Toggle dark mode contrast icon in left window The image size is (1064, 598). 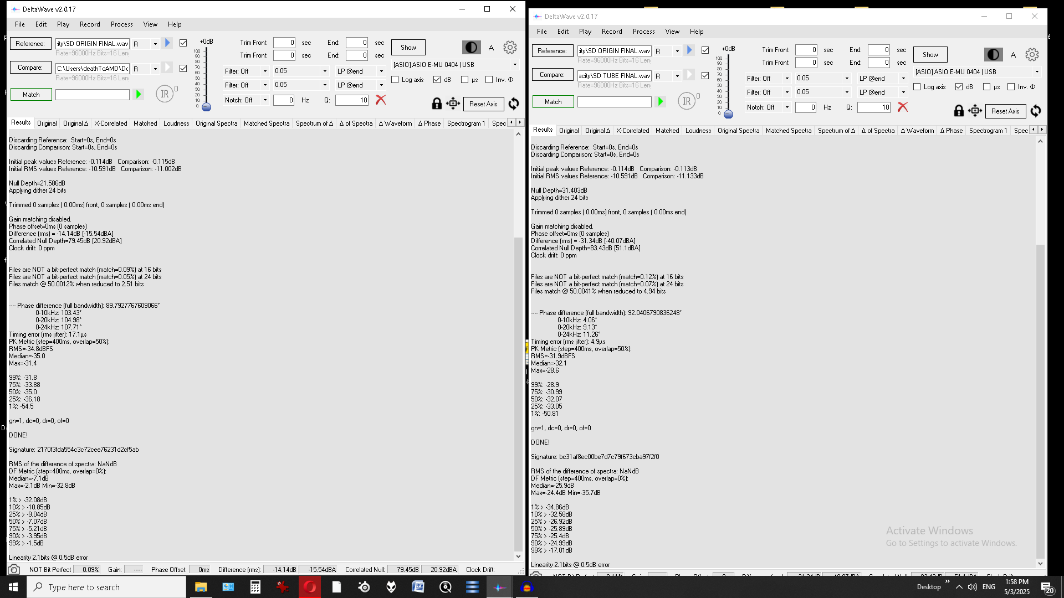[x=471, y=48]
